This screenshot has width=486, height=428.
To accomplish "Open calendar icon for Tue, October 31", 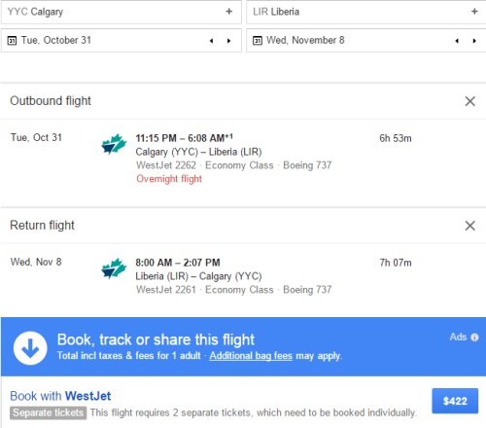I will click(x=12, y=41).
